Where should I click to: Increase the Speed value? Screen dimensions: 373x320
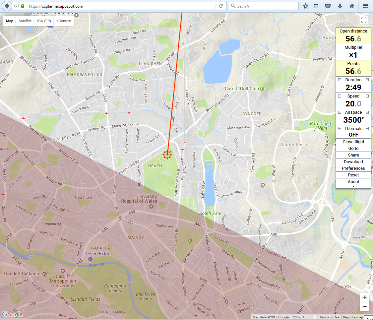(x=367, y=96)
